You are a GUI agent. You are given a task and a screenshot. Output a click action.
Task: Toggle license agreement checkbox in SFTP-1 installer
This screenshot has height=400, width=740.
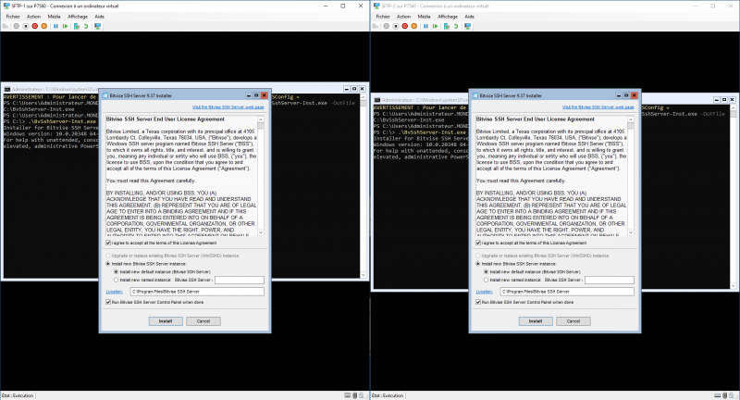click(108, 243)
